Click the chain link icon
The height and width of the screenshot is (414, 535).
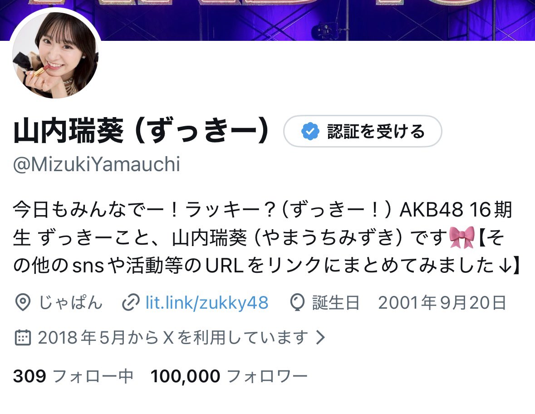coord(130,302)
